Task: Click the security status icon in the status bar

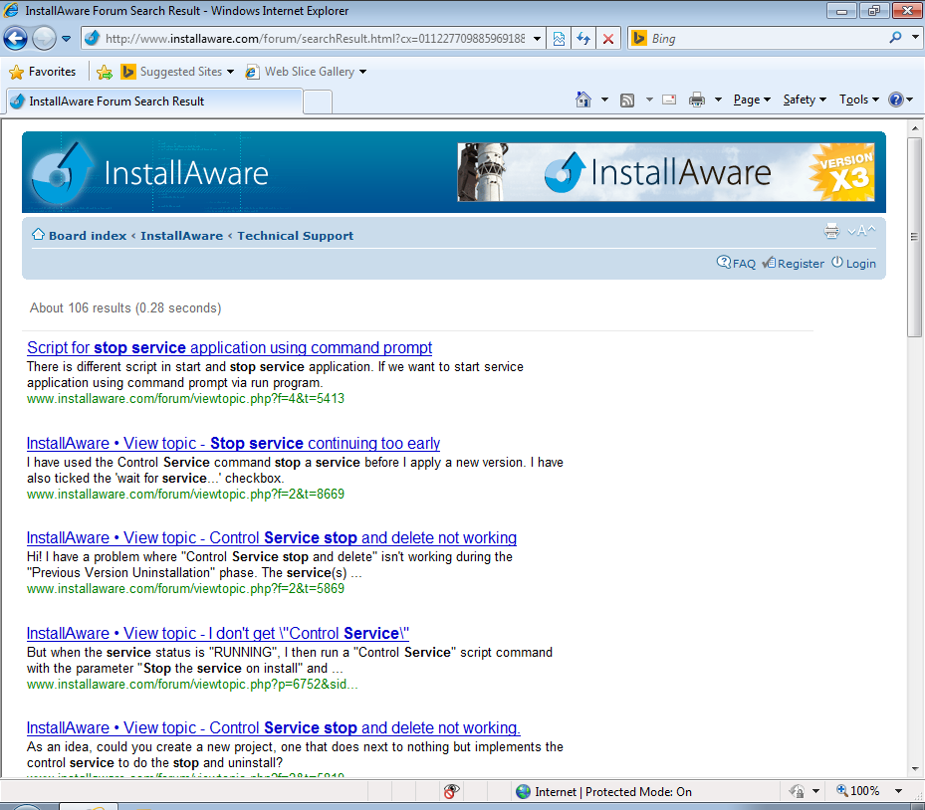Action: [x=797, y=791]
